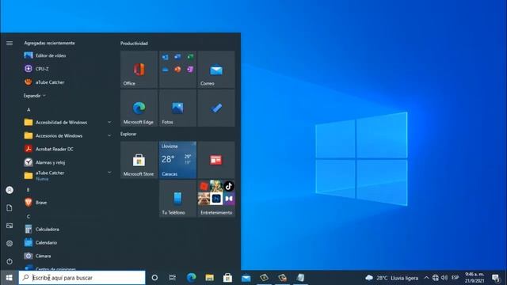This screenshot has height=285, width=507.
Task: Click the letter B section header
Action: pos(29,190)
